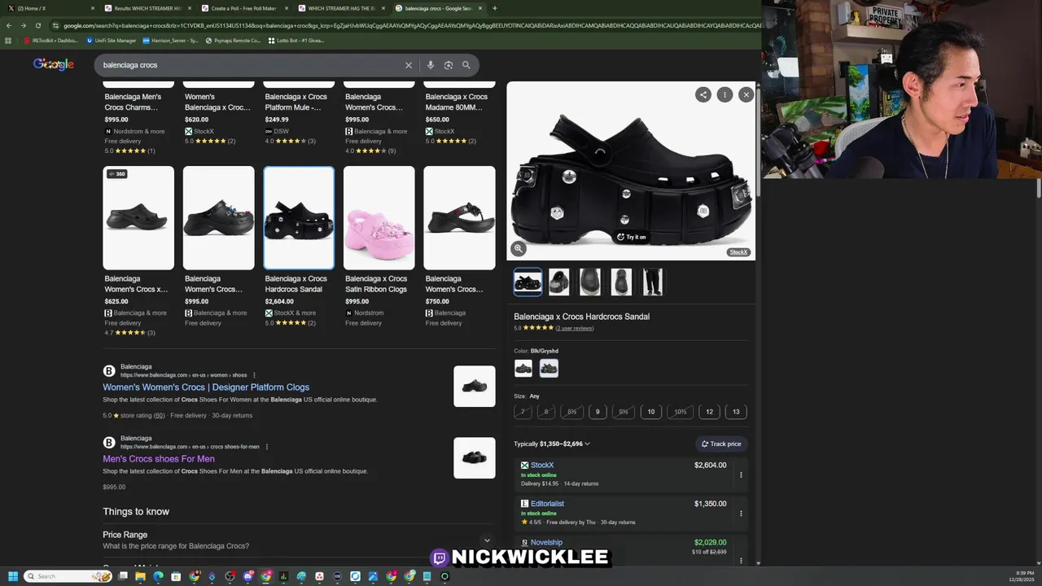Select size 9½
1042x586 pixels.
(x=624, y=412)
